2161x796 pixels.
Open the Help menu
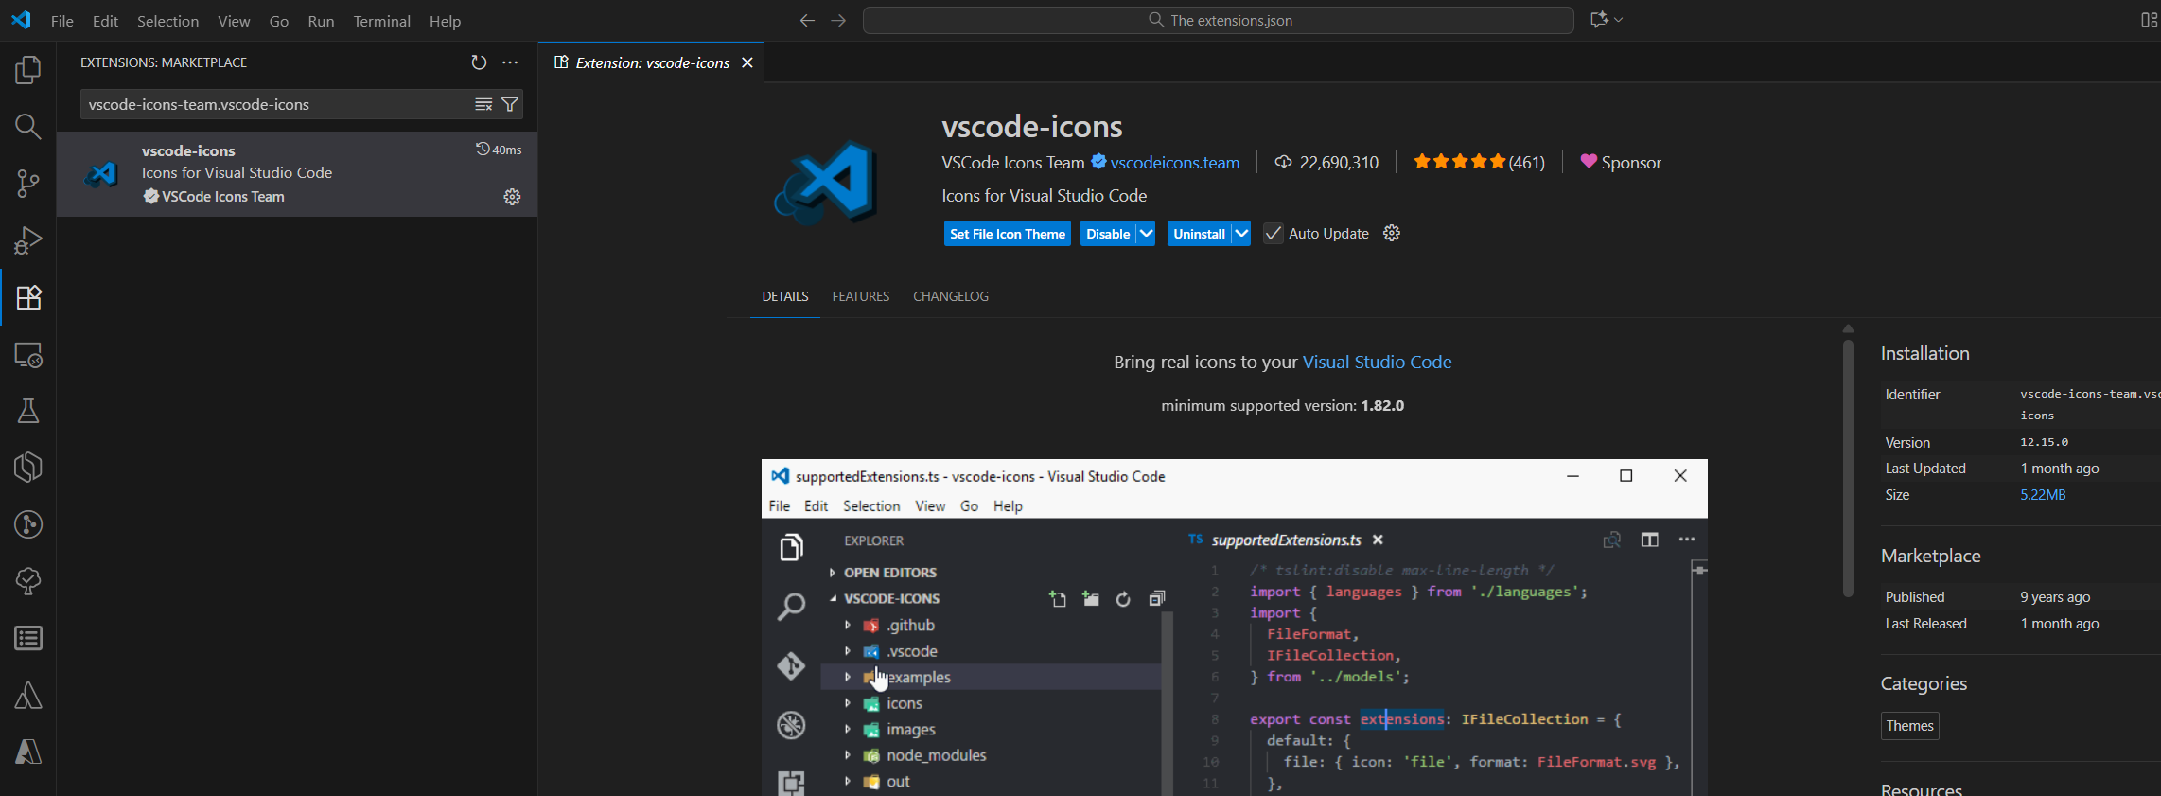point(445,21)
